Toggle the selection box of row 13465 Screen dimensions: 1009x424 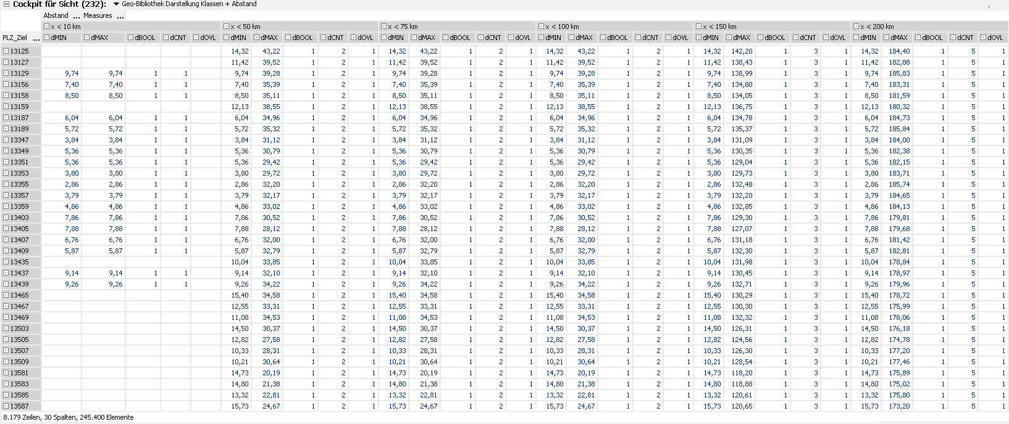point(6,295)
